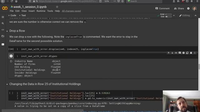Image resolution: width=200 pixels, height=112 pixels.
Task: Add a new Text cell
Action: pyautogui.click(x=22, y=15)
